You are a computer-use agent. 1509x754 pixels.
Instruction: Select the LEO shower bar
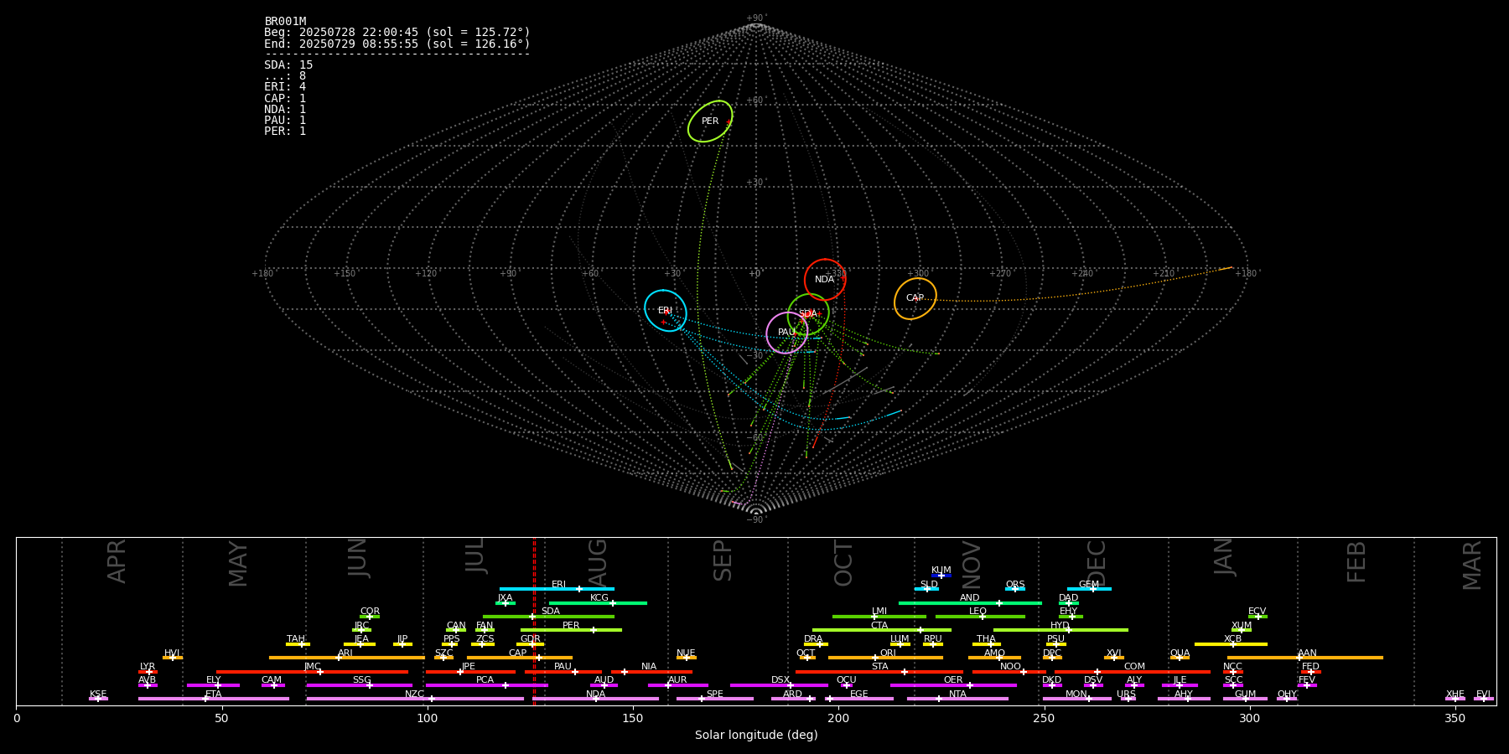click(x=980, y=617)
